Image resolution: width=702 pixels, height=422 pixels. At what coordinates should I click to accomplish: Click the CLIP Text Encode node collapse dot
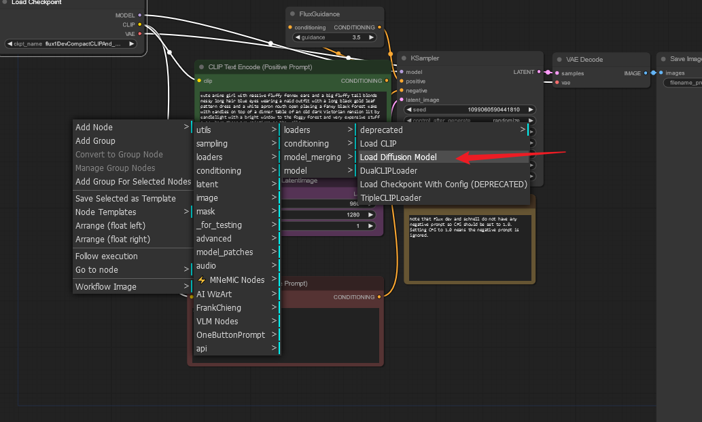point(201,67)
